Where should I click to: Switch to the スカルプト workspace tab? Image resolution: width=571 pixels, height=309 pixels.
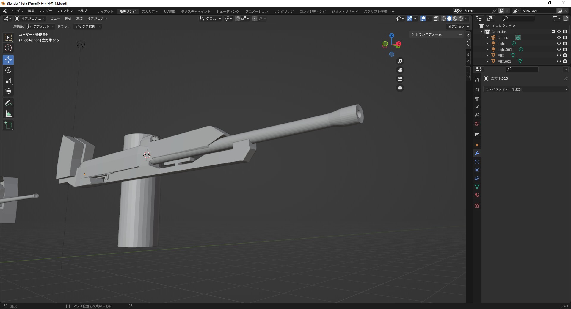pos(150,11)
